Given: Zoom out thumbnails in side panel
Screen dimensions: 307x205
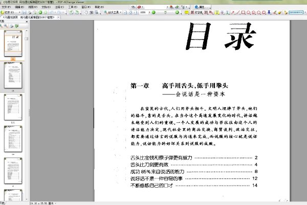Looking at the screenshot, I should click(6, 25).
